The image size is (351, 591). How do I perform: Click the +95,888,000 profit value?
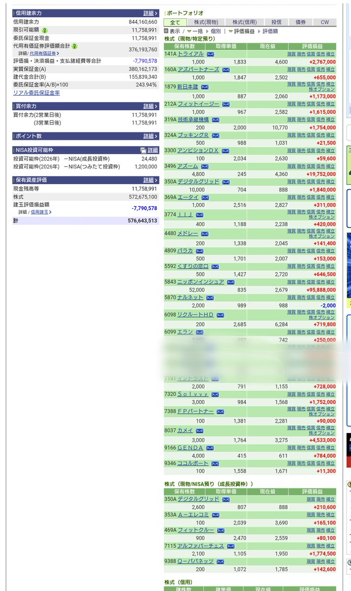(x=321, y=290)
